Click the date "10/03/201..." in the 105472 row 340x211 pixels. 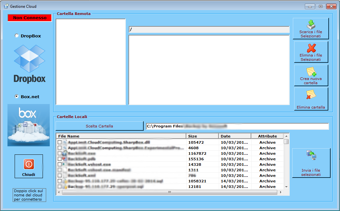[x=234, y=142]
